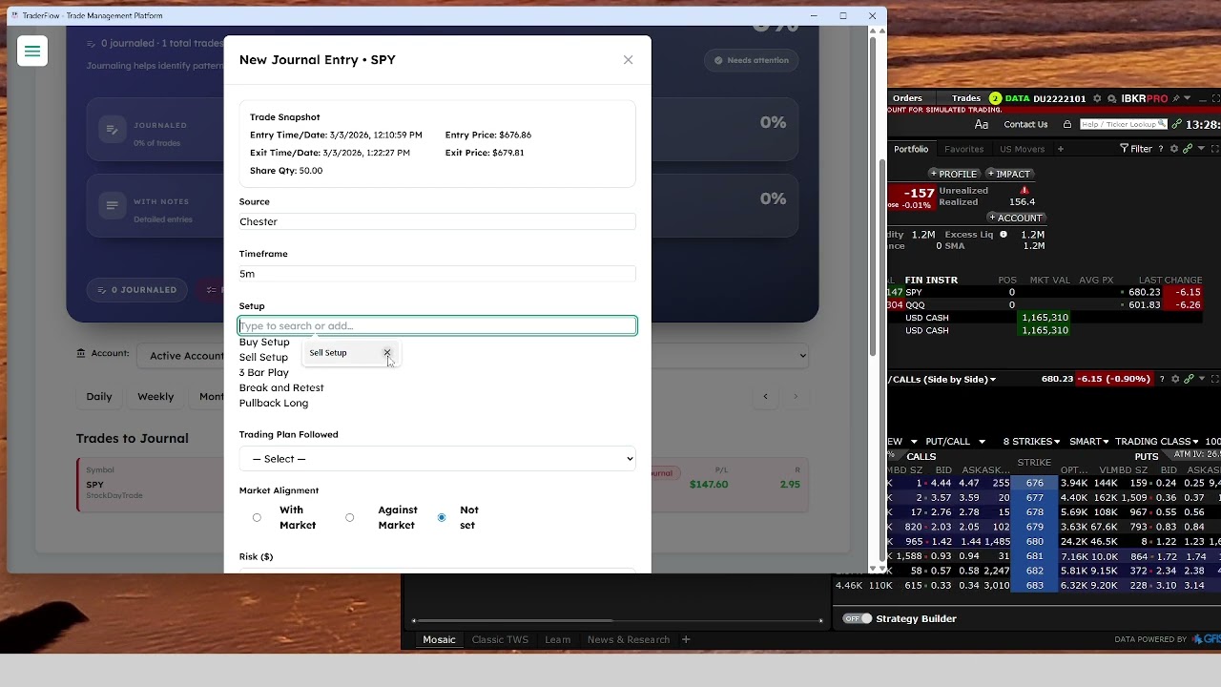Open the SMART exchange dropdown
The image size is (1221, 687).
coord(1088,442)
